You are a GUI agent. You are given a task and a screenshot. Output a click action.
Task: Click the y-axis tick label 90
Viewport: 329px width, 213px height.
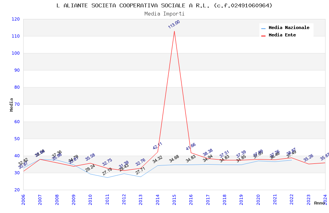click(x=17, y=70)
